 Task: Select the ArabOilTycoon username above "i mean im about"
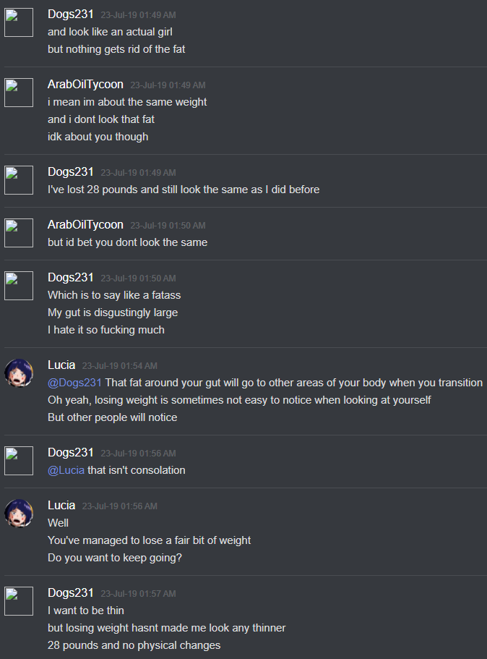tap(85, 85)
